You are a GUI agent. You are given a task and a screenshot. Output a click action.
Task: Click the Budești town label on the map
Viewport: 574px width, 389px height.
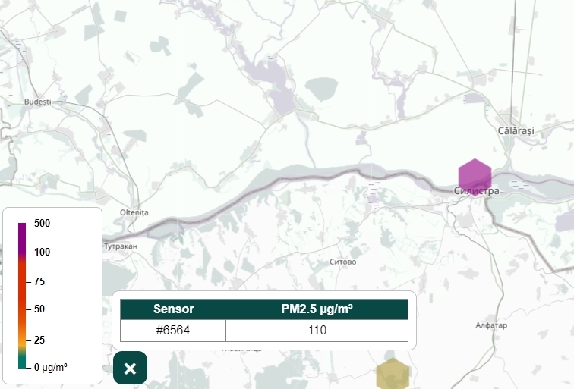tap(37, 102)
